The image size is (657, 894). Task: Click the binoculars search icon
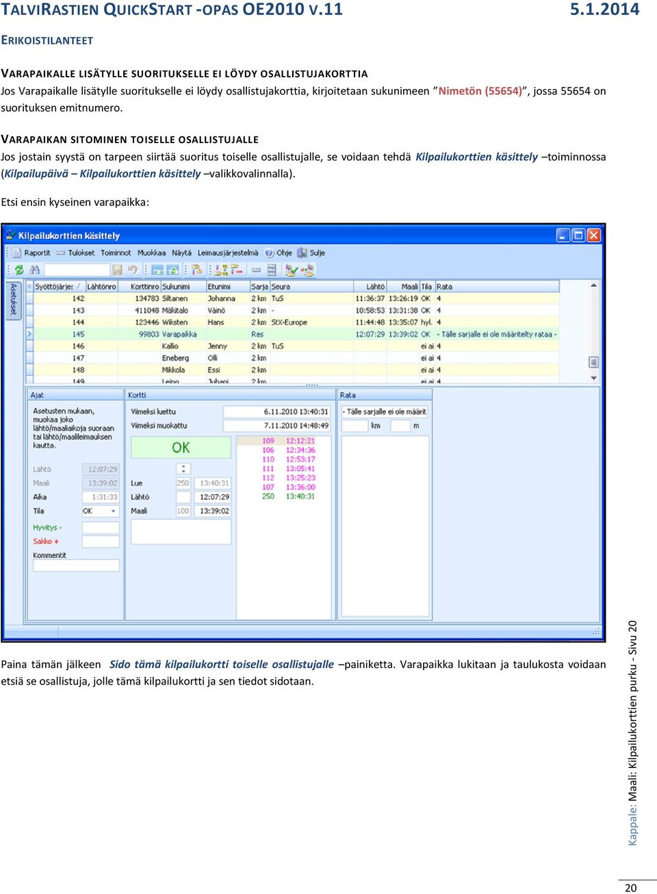34,270
